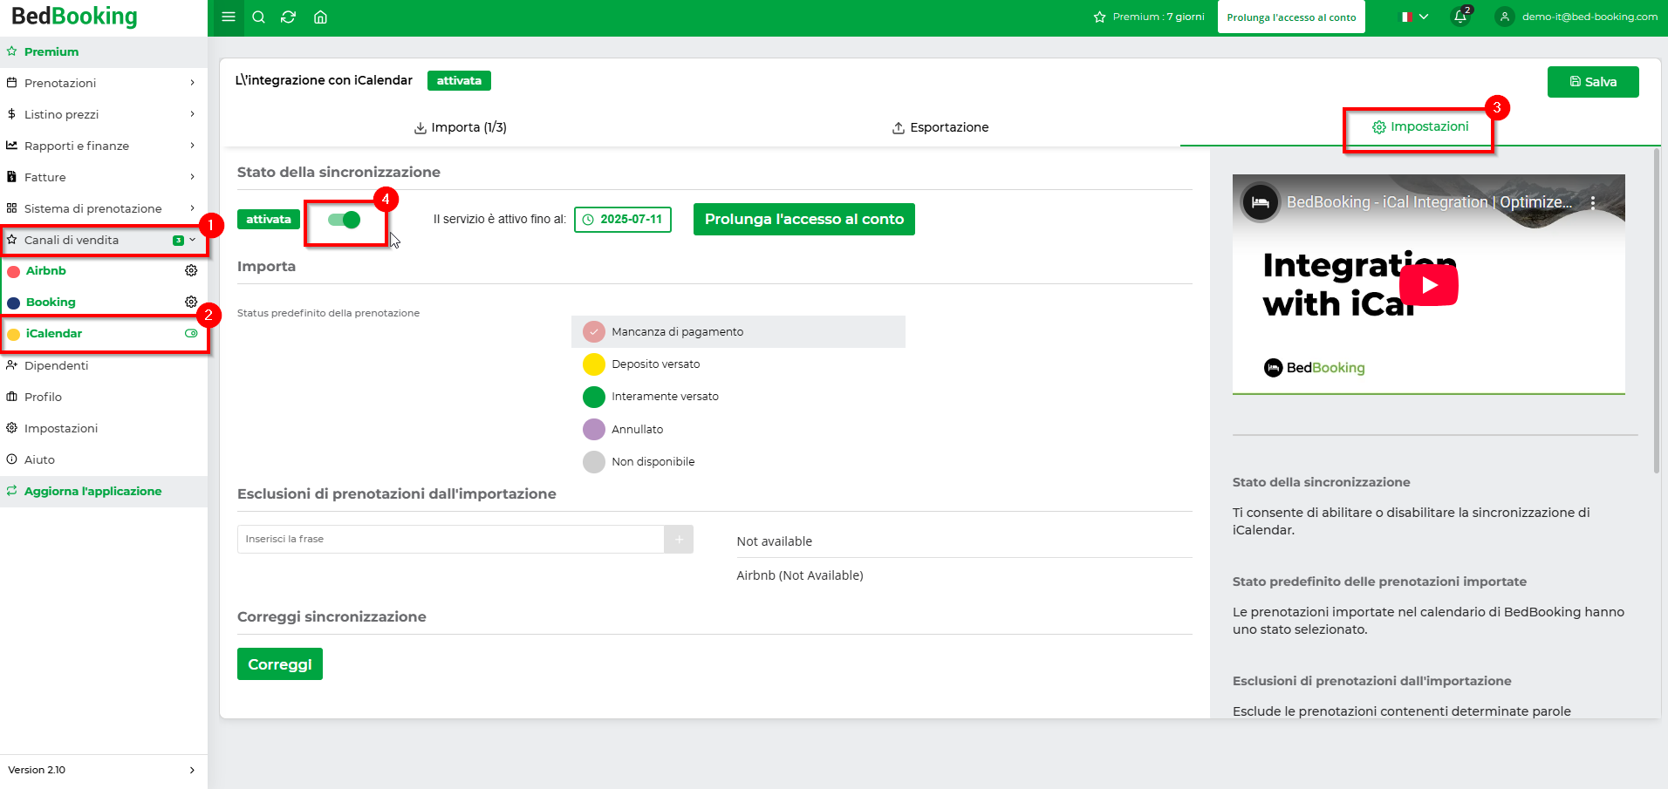Viewport: 1668px width, 789px height.
Task: Expand Sistema di prenotazione menu
Action: pos(104,208)
